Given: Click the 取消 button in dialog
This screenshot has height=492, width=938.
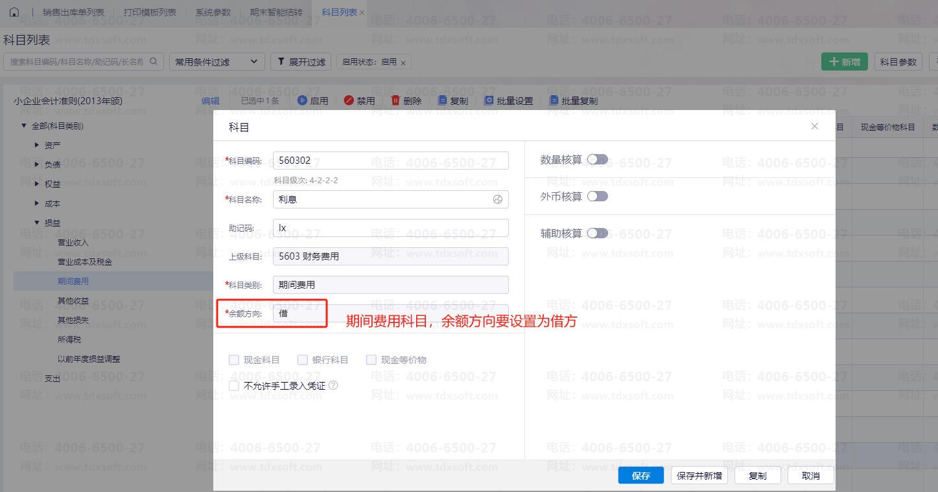Looking at the screenshot, I should tap(810, 476).
